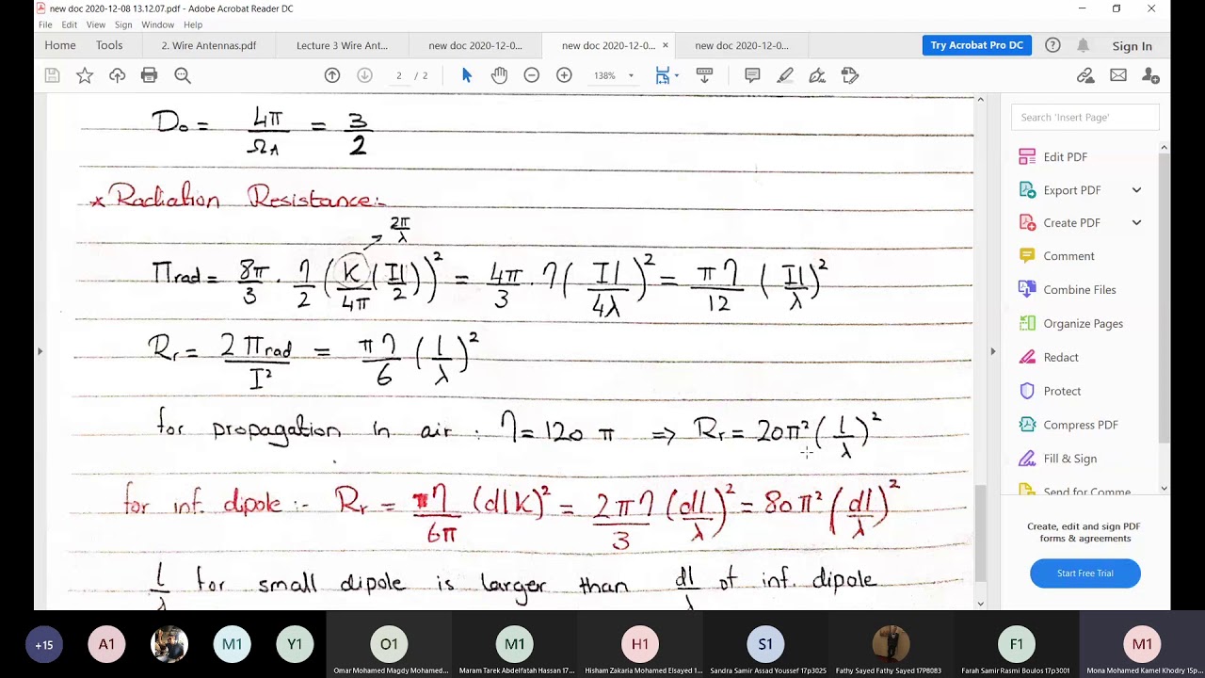Image resolution: width=1205 pixels, height=678 pixels.
Task: Expand the Create PDF options chevron
Action: (1136, 223)
